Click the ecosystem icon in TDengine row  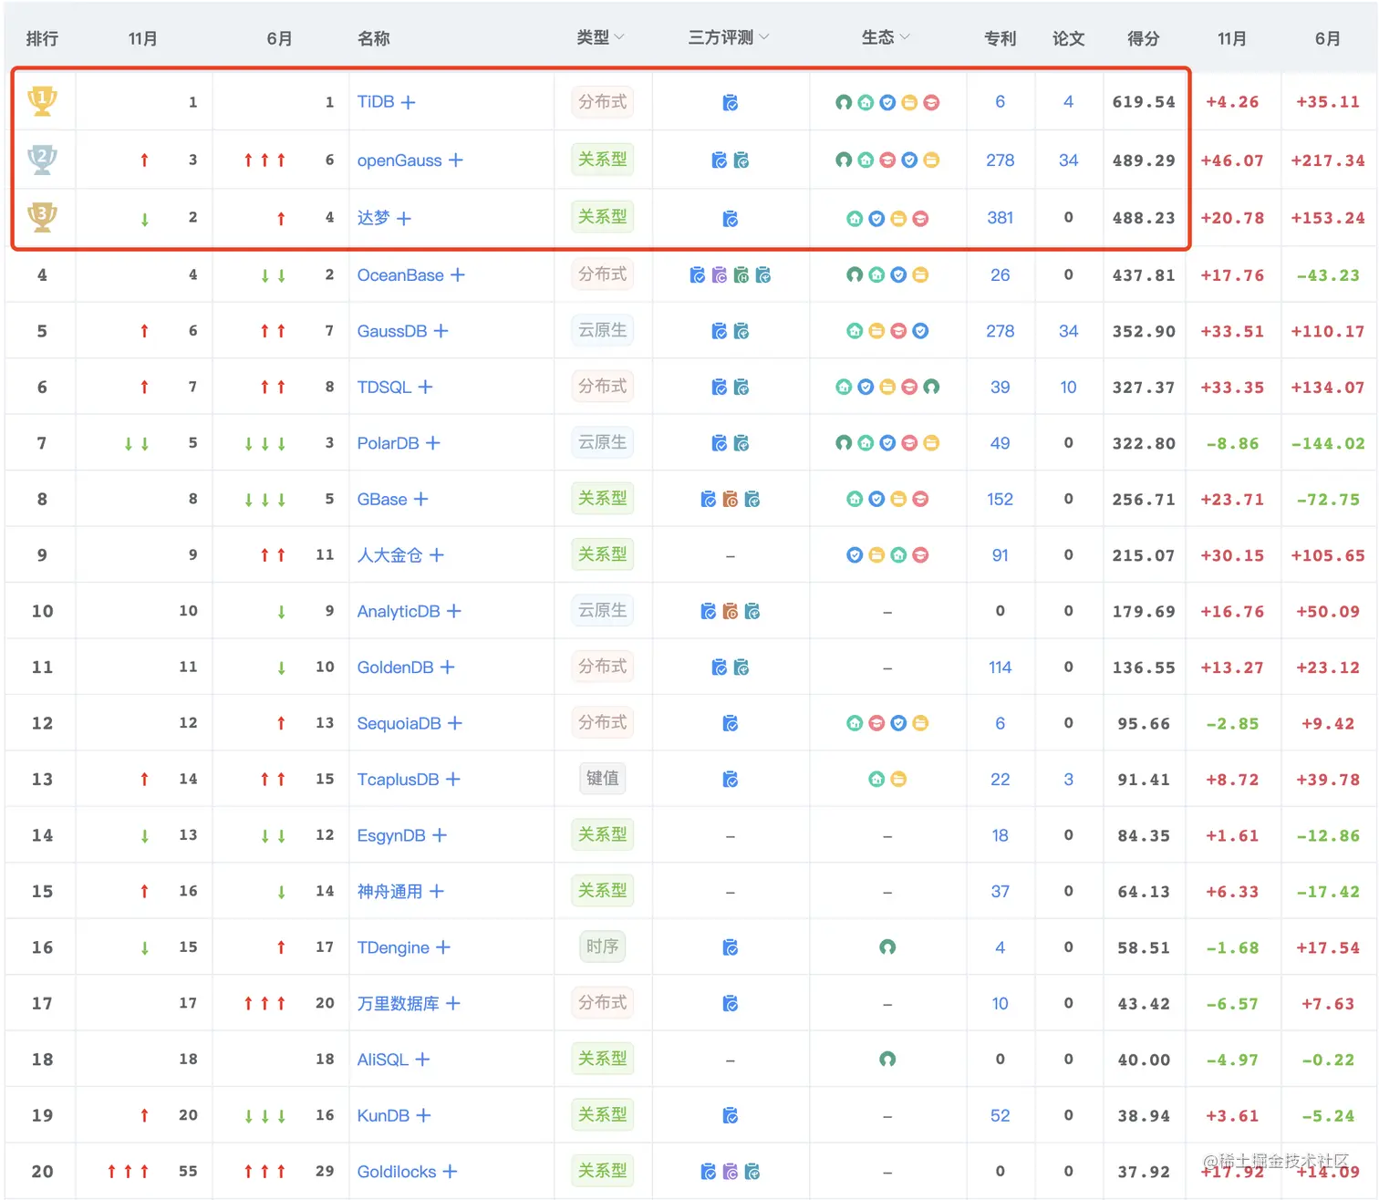(x=887, y=947)
